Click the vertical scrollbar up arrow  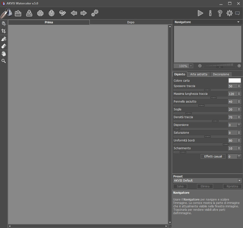pos(170,27)
